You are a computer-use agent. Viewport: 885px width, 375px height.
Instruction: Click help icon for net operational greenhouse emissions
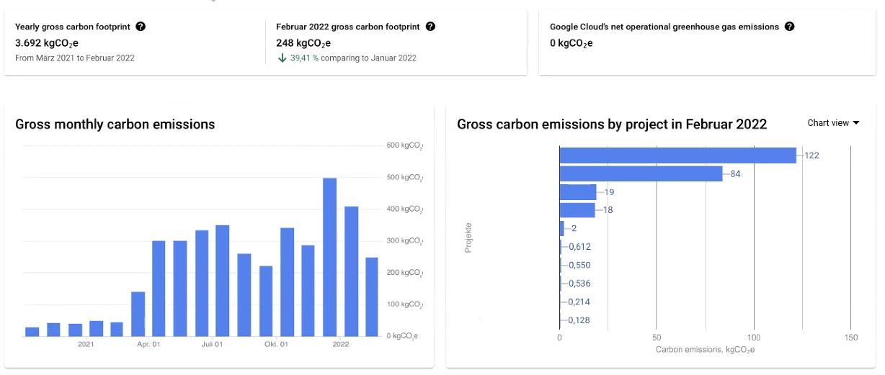tap(789, 27)
